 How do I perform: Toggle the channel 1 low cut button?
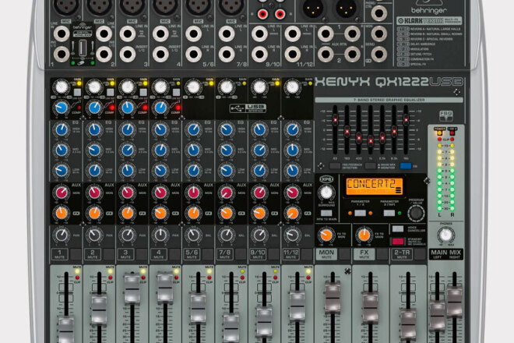tap(77, 93)
